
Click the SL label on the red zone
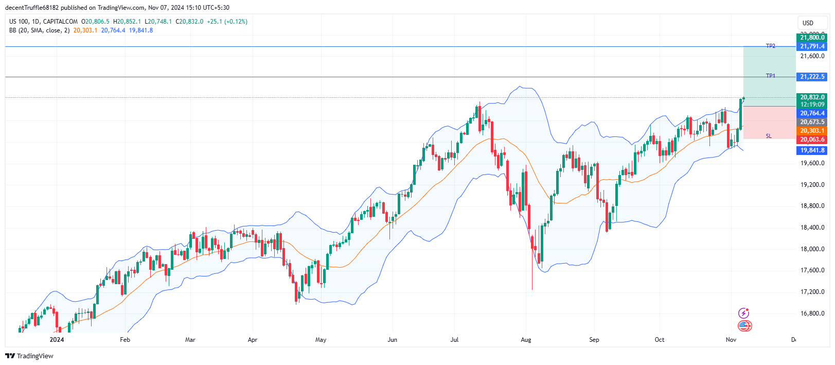click(x=769, y=136)
